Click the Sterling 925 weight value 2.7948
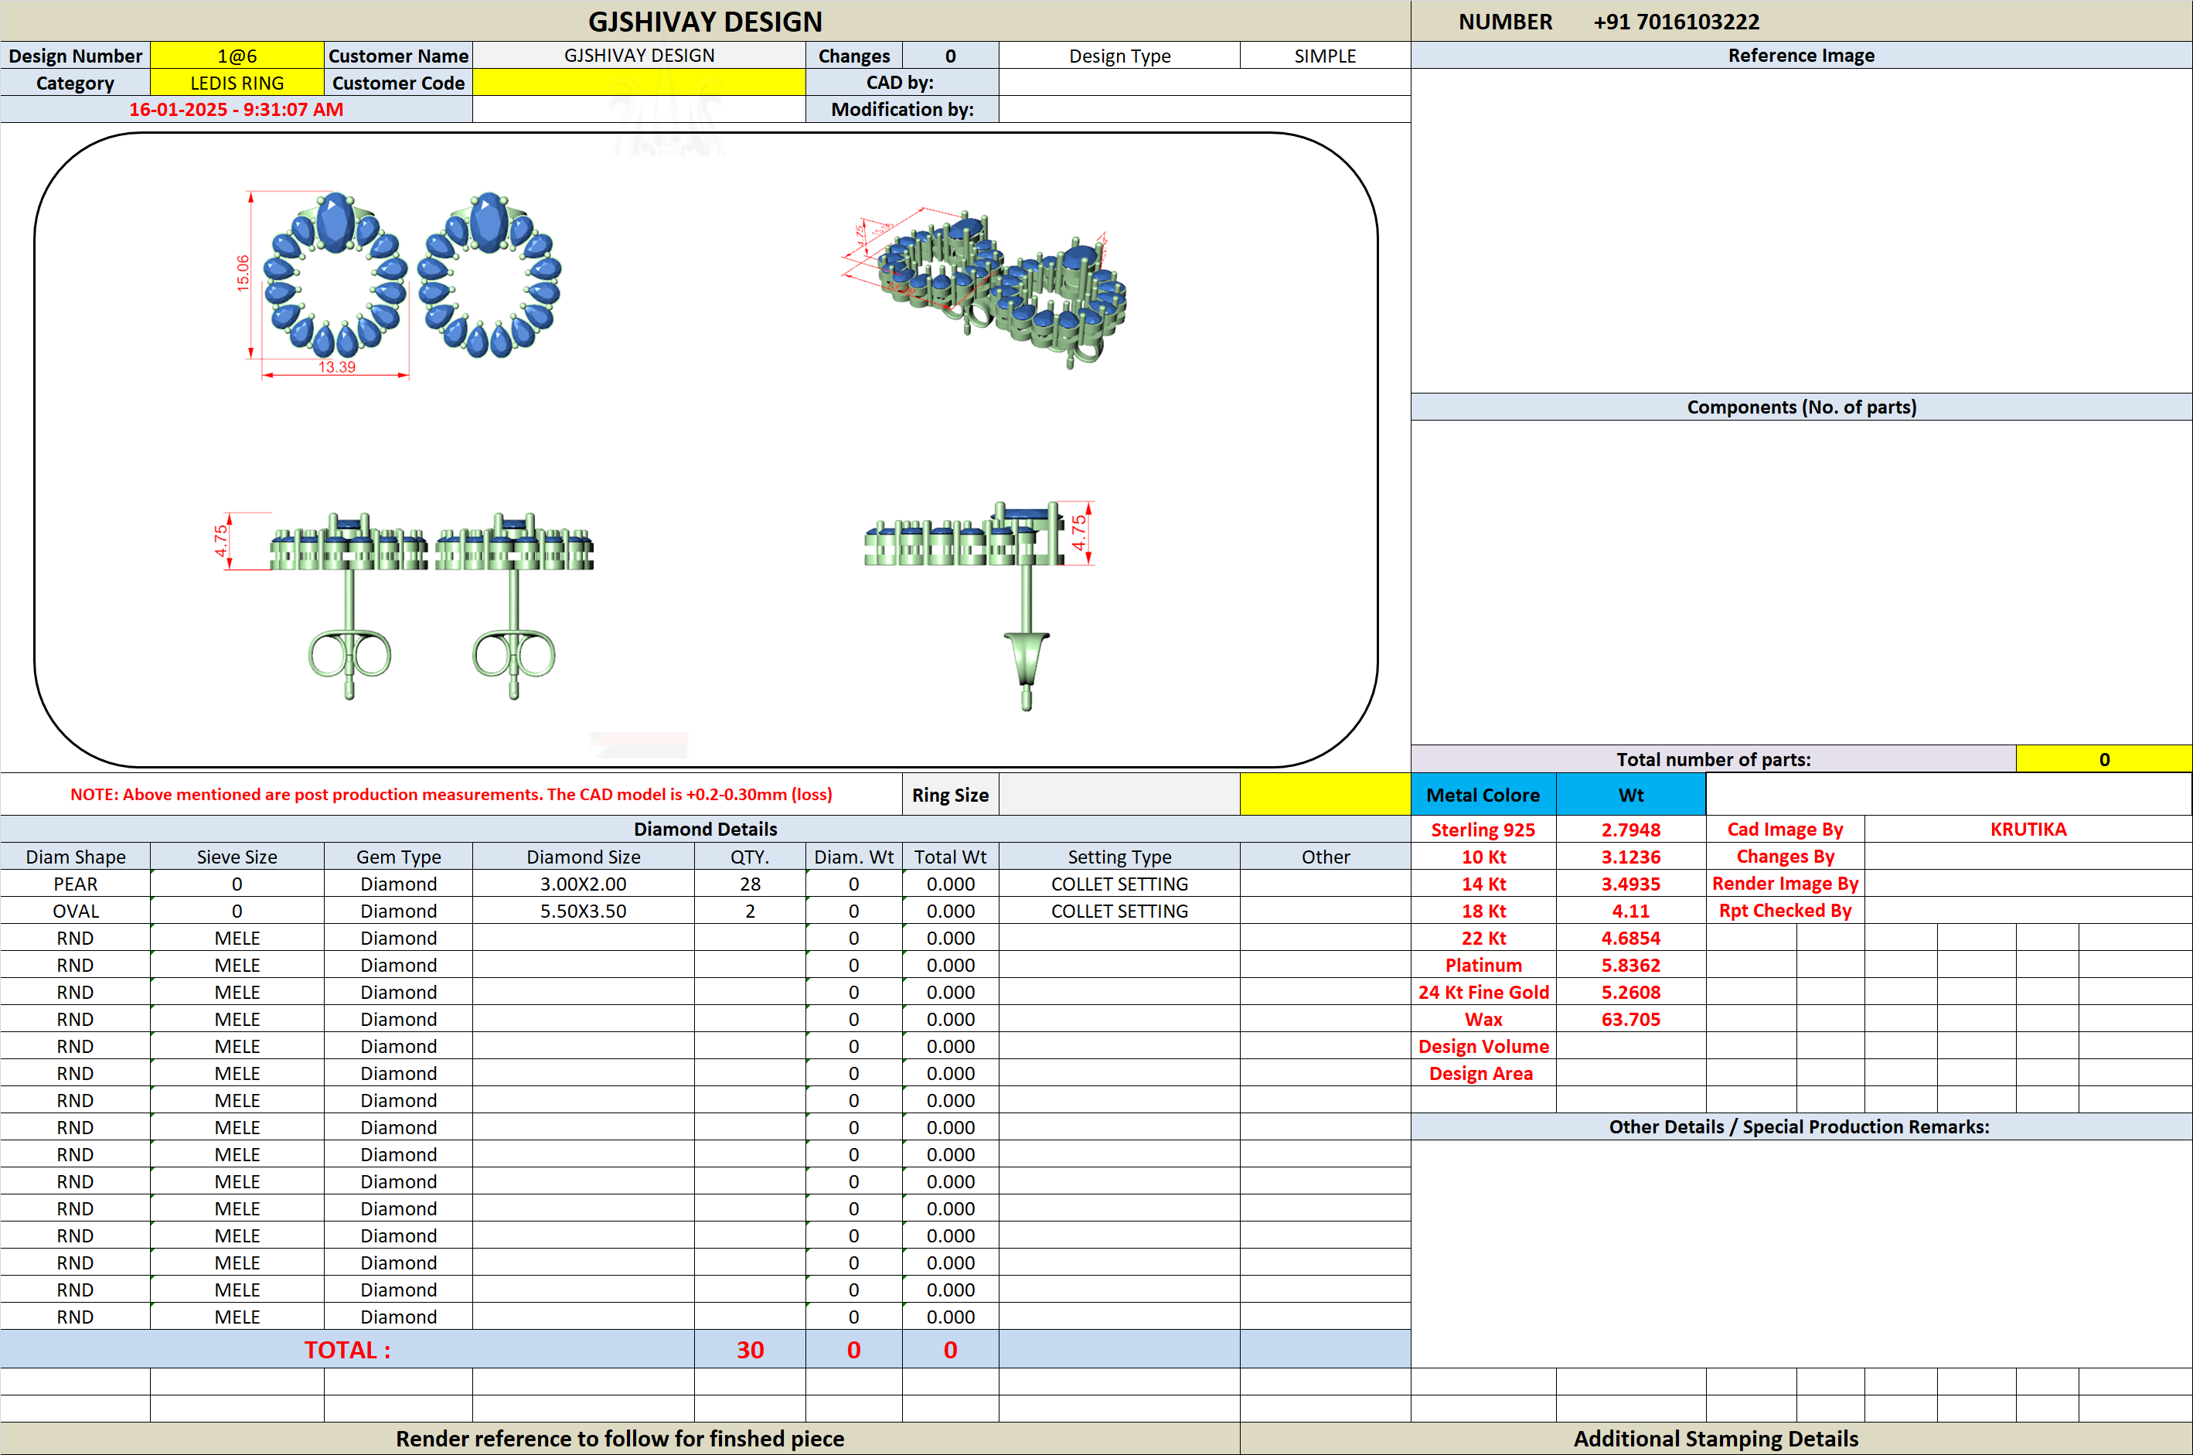 pyautogui.click(x=1630, y=830)
